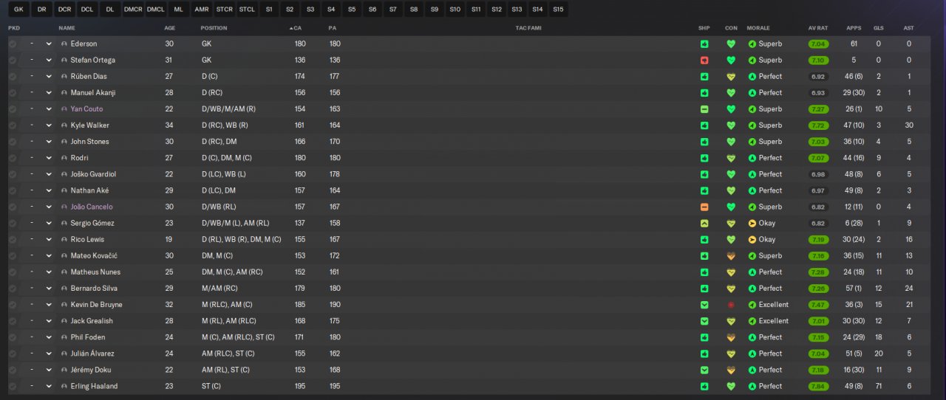Click Mateo Kovačić's condition heart icon
This screenshot has width=946, height=400.
[731, 256]
